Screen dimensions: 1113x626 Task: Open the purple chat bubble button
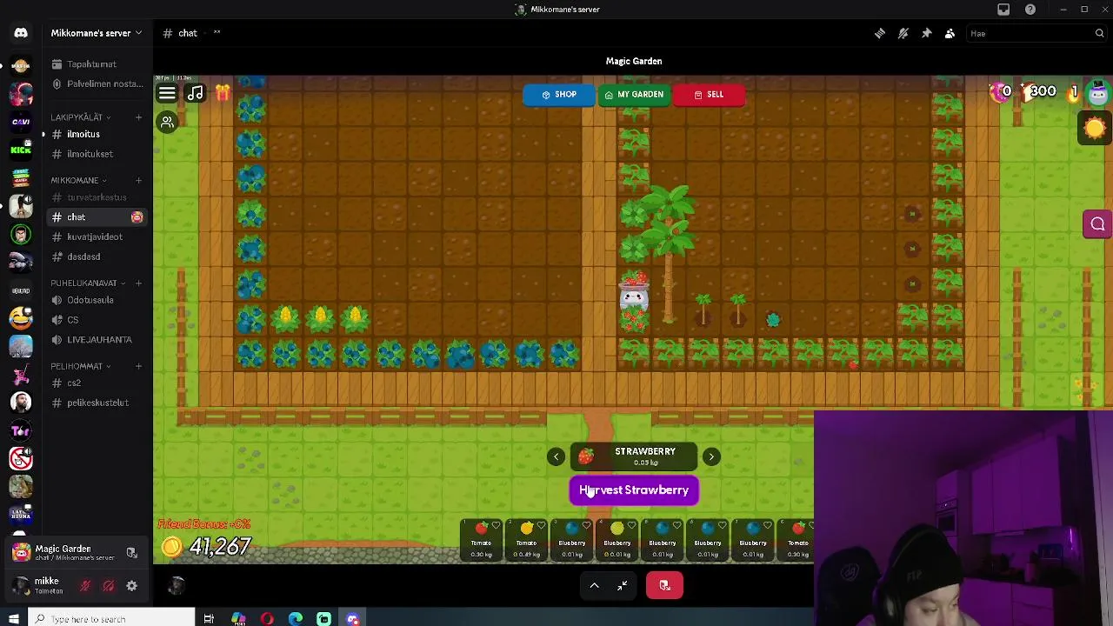(1097, 224)
